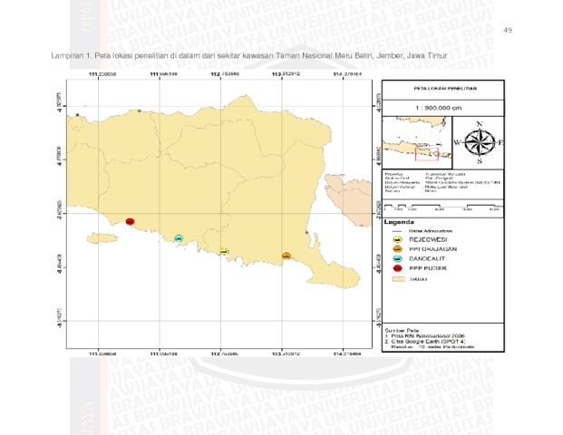563x435 pixels.
Task: Click the red PPP Puger marker on the map
Action: click(130, 221)
